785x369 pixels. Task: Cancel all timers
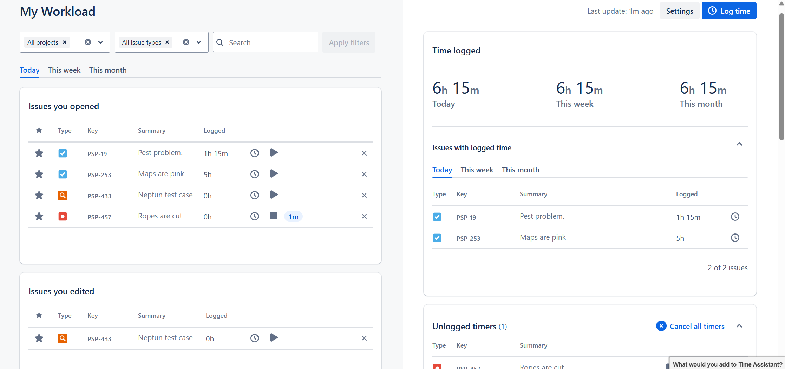[x=690, y=326]
